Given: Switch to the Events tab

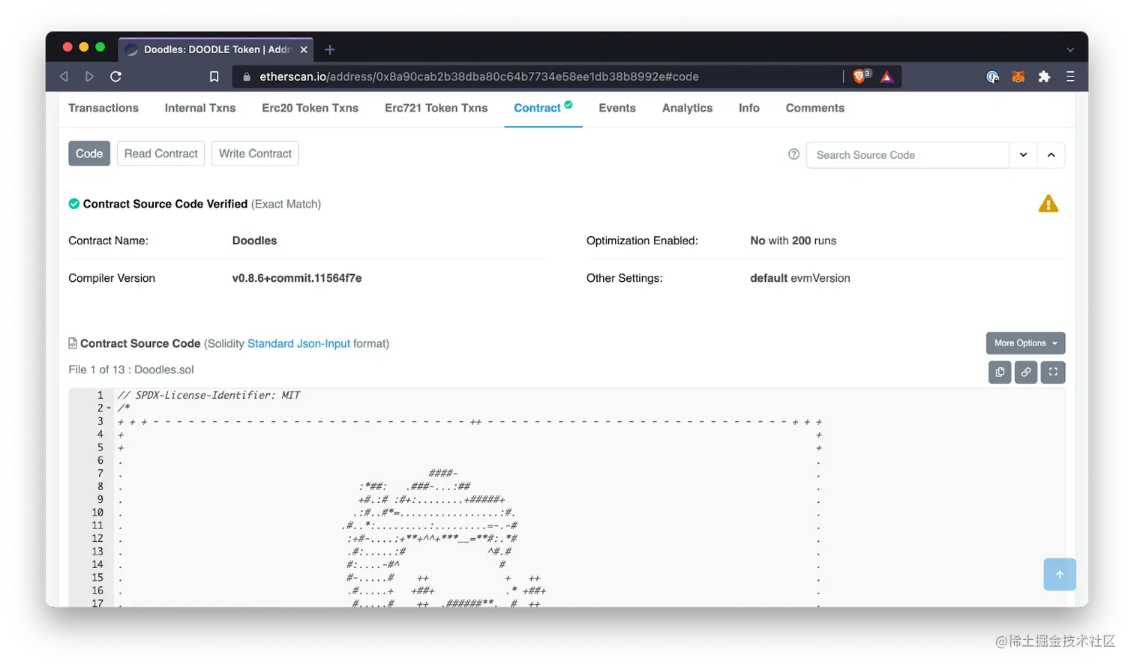Looking at the screenshot, I should point(617,108).
